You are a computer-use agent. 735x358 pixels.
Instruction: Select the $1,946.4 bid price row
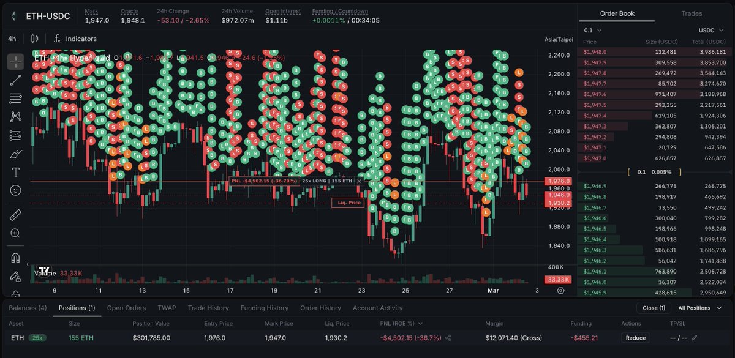point(655,239)
